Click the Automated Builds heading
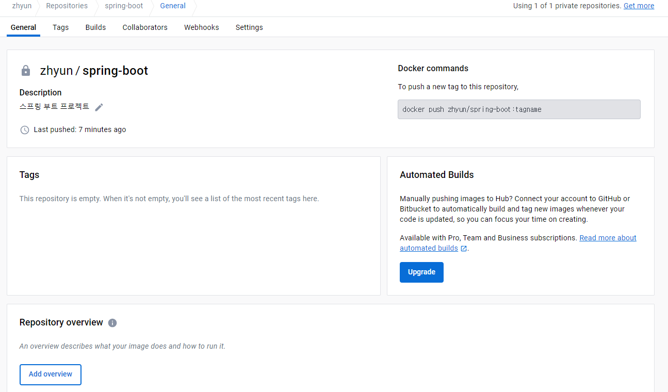This screenshot has height=392, width=668. click(437, 175)
